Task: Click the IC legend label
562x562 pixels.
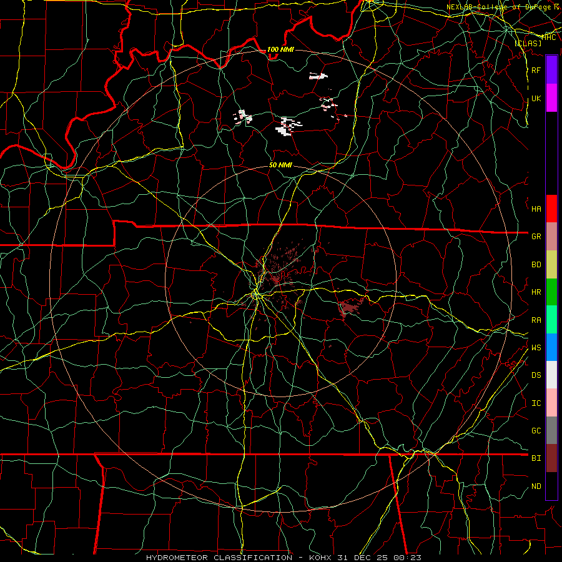Action: (536, 403)
